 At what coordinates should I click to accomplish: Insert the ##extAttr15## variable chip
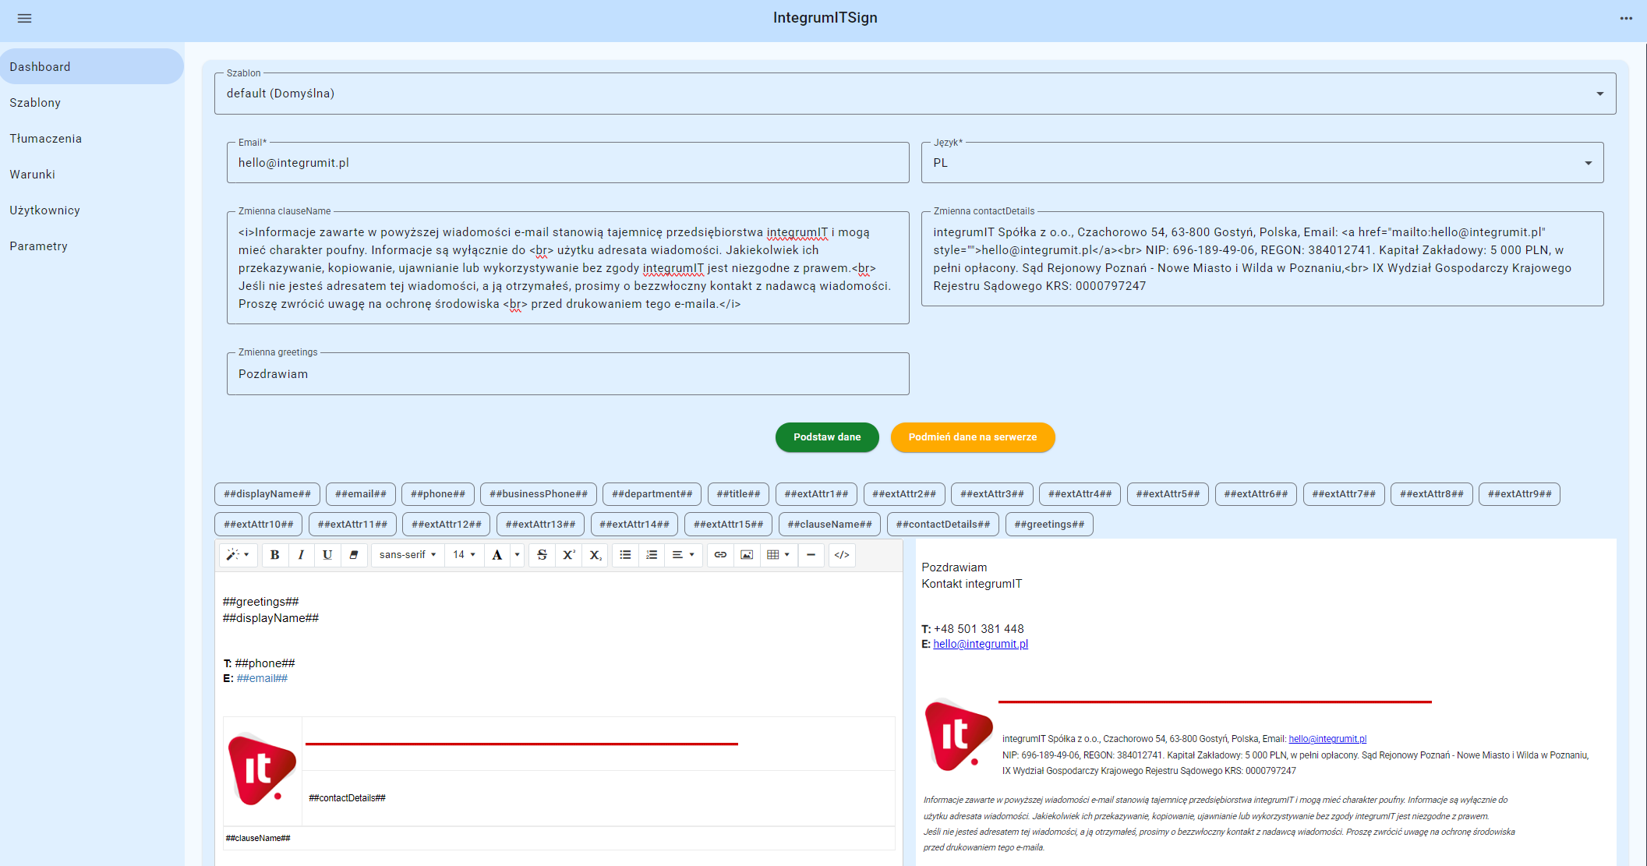pyautogui.click(x=729, y=525)
